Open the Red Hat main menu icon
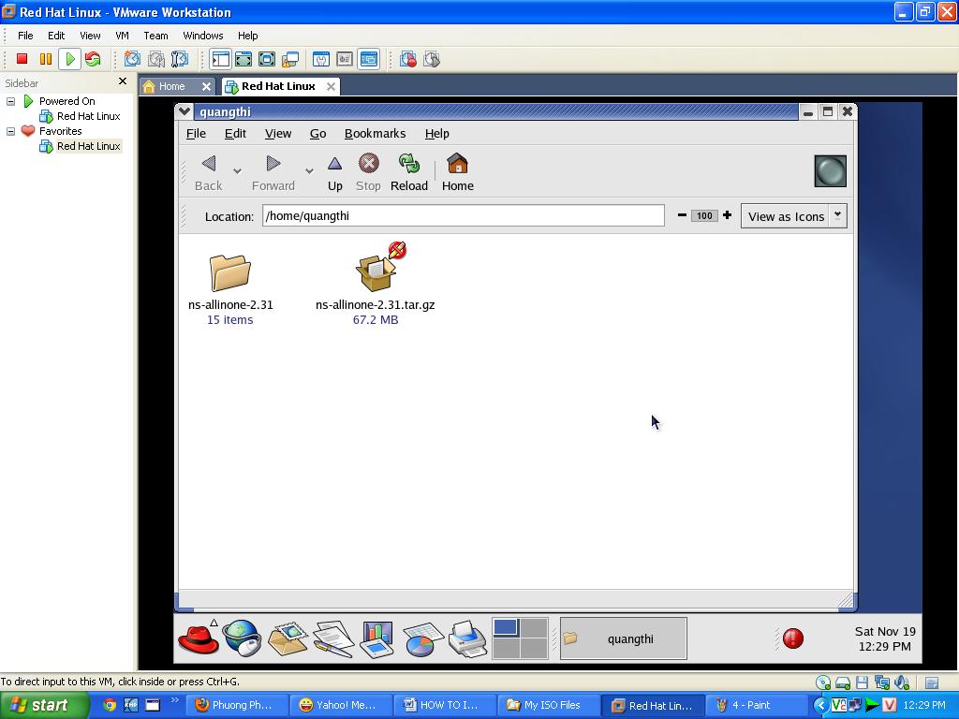Viewport: 959px width, 719px height. (198, 638)
